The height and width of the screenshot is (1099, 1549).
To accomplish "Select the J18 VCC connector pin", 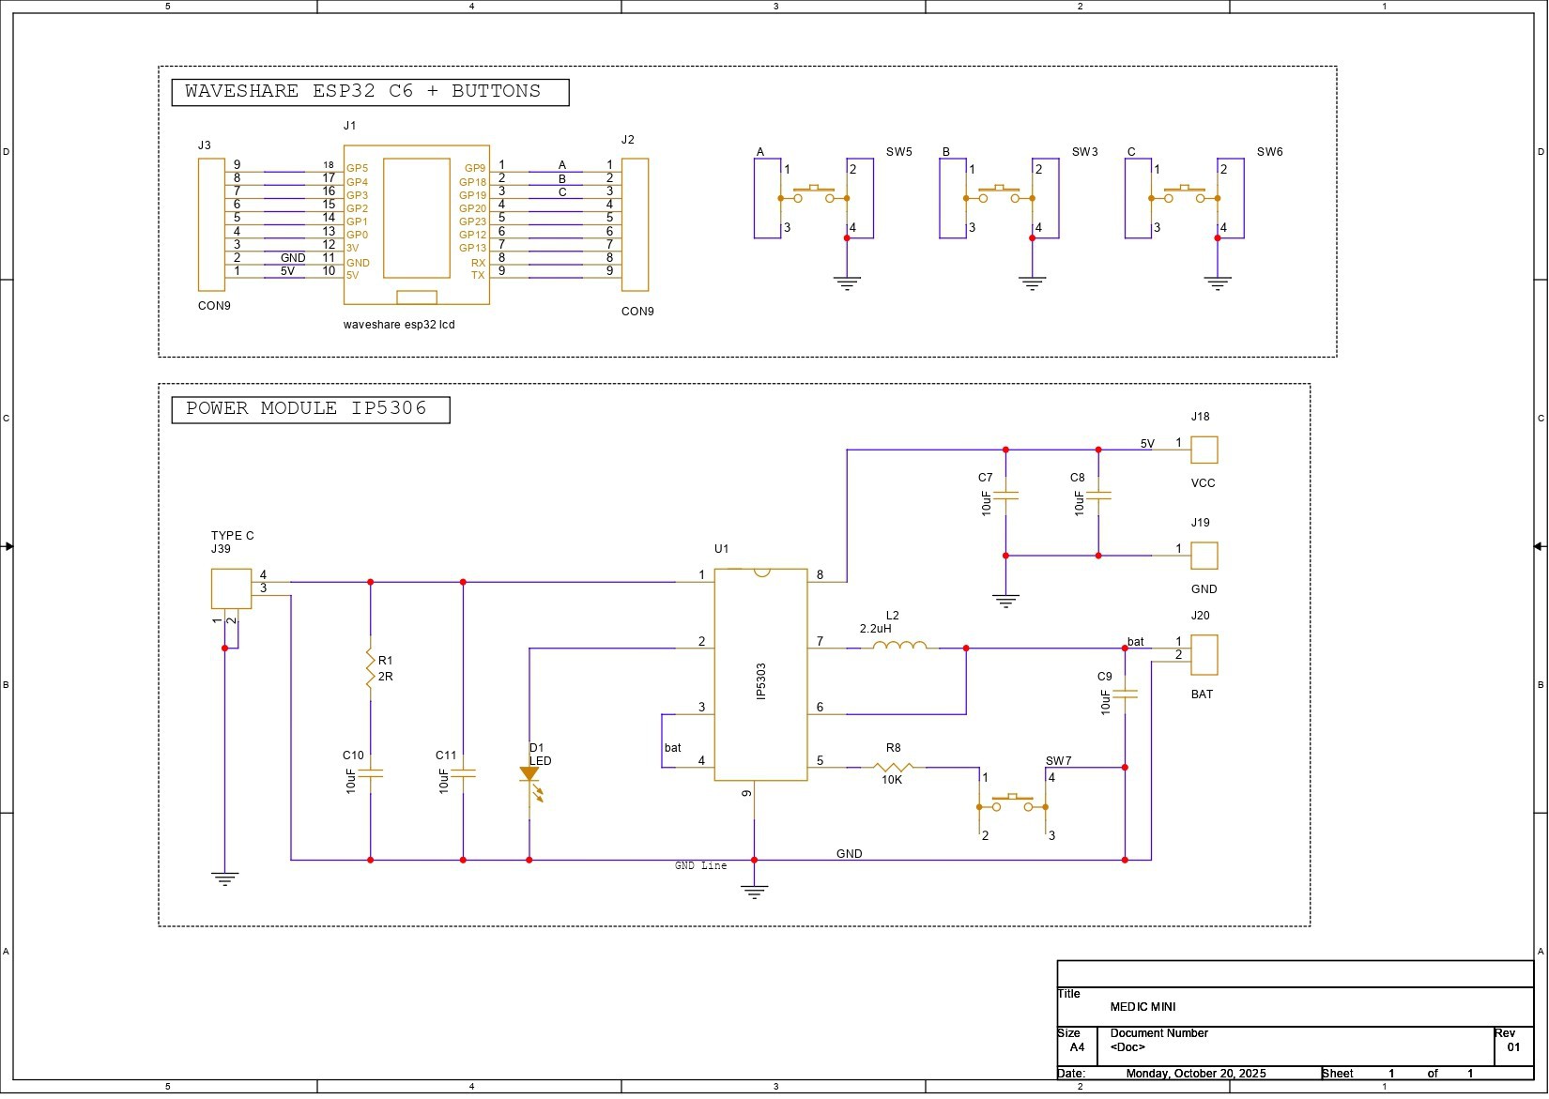I will click(x=1204, y=450).
